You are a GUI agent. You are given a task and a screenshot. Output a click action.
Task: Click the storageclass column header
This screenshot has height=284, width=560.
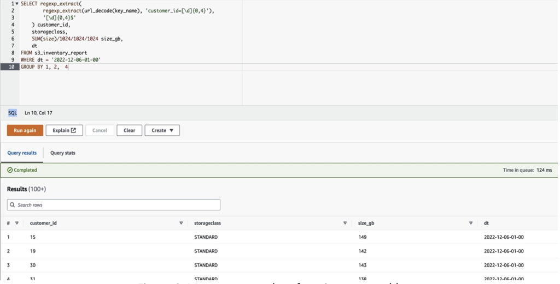pyautogui.click(x=207, y=223)
